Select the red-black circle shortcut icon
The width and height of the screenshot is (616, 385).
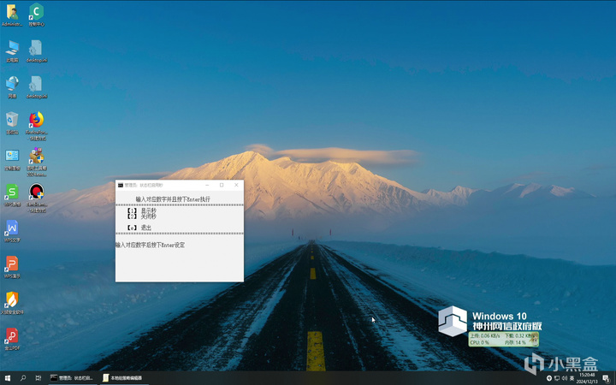pyautogui.click(x=37, y=198)
